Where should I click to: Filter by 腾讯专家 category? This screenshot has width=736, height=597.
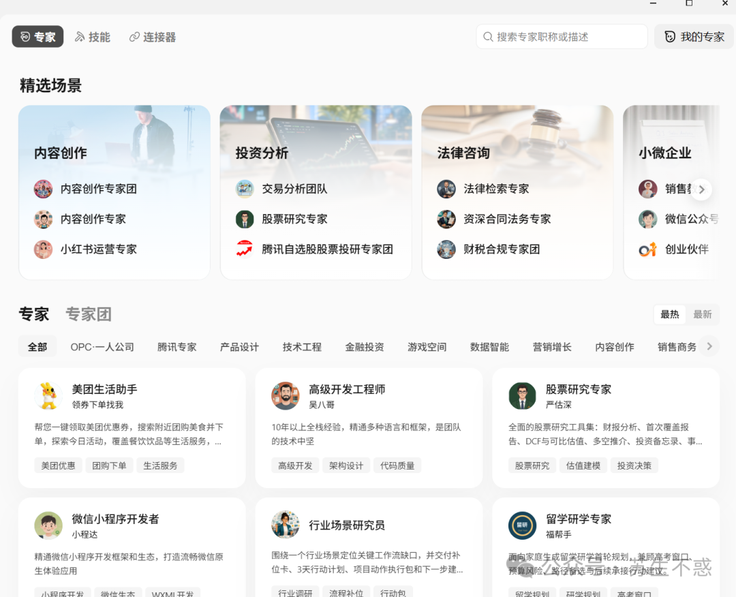(177, 347)
